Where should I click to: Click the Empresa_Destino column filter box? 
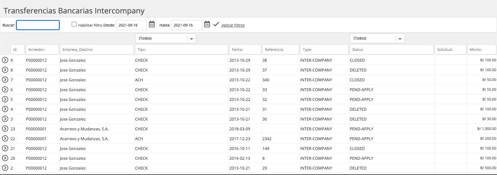[x=97, y=49]
